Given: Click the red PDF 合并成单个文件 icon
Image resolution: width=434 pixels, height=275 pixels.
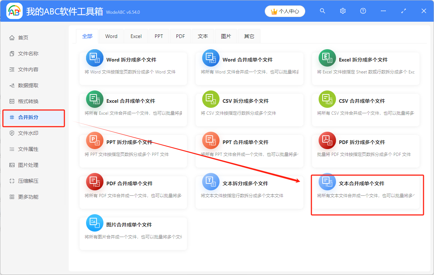Looking at the screenshot, I should [94, 181].
